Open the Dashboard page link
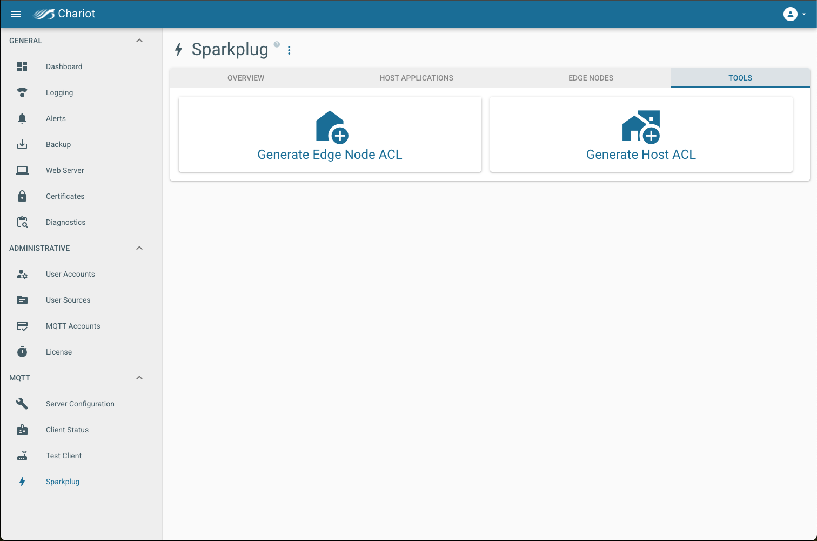Image resolution: width=817 pixels, height=541 pixels. click(x=64, y=66)
